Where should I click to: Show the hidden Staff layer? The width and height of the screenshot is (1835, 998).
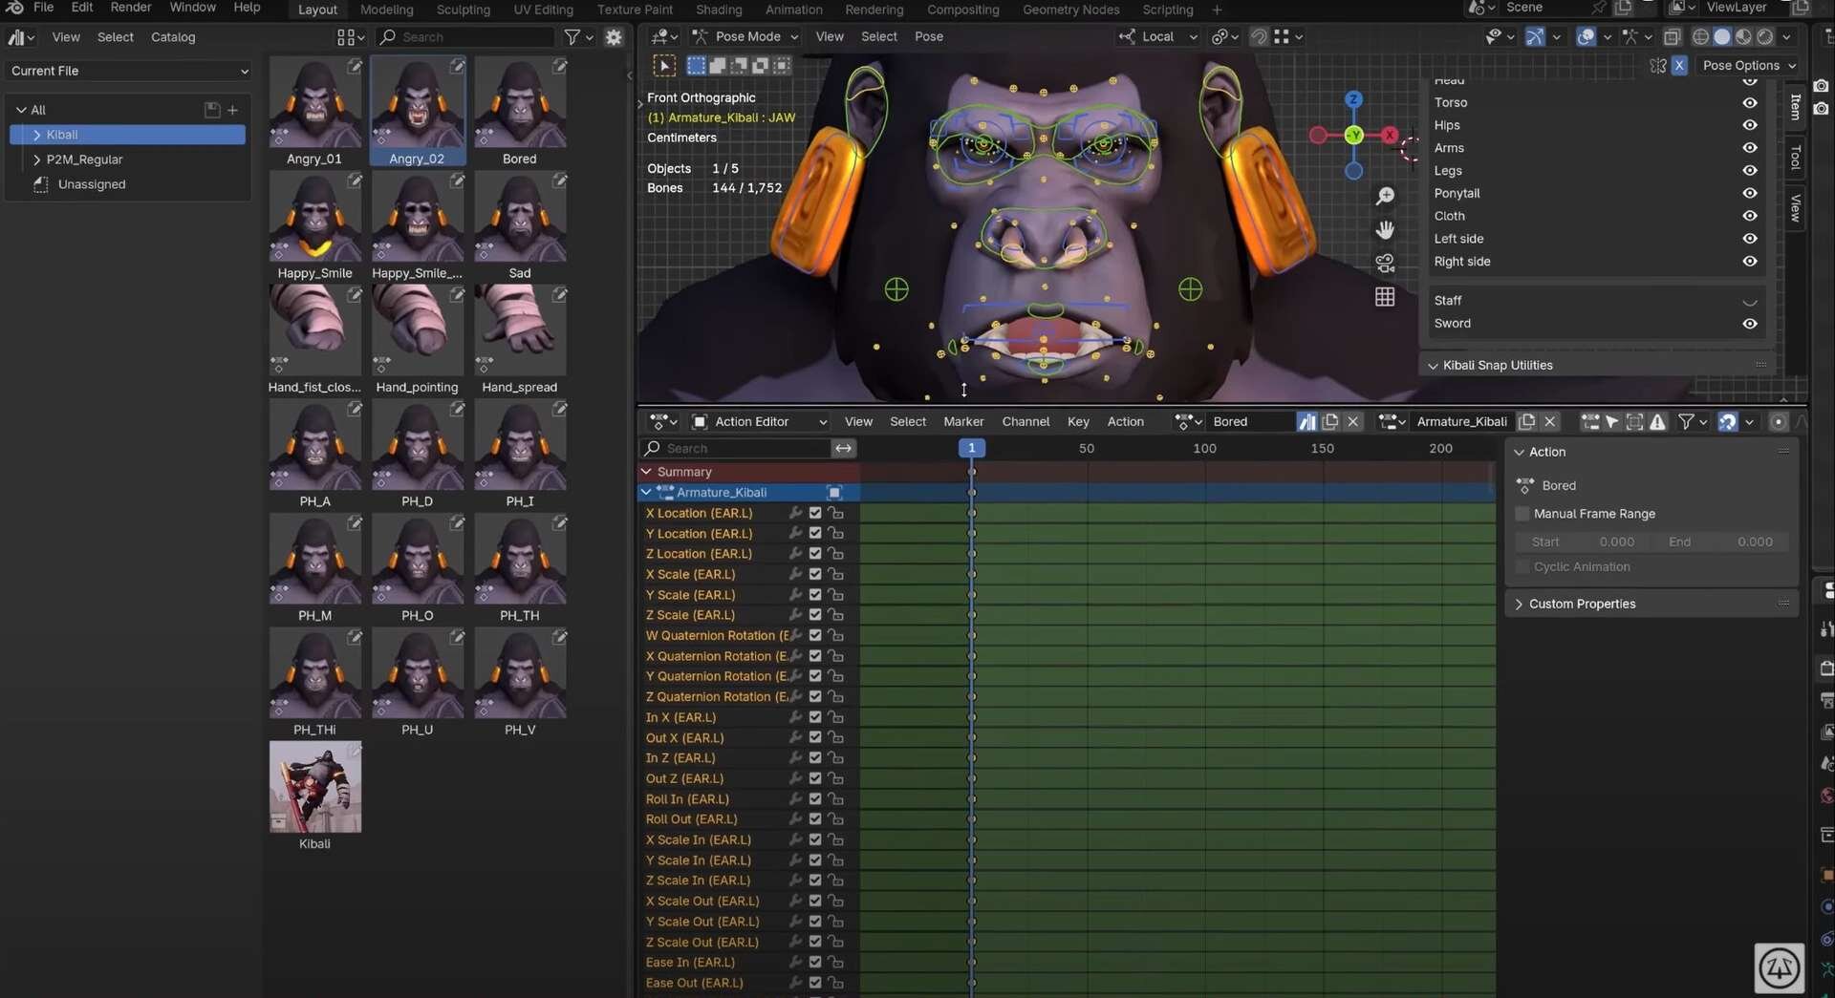point(1750,301)
